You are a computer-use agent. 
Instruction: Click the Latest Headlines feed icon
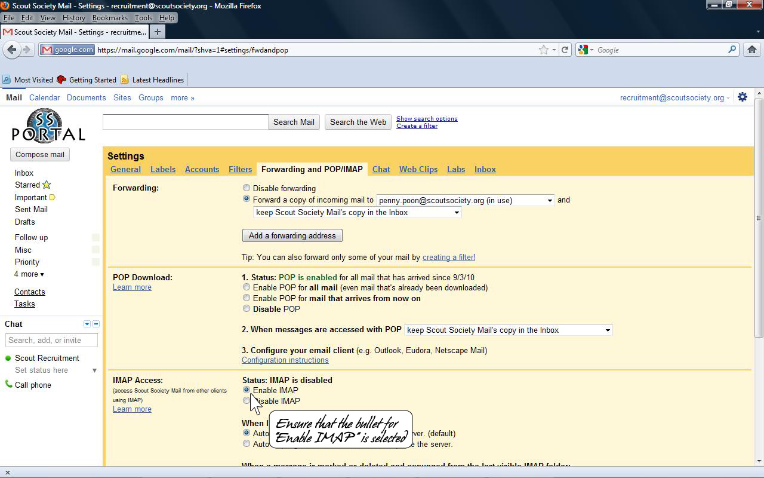(125, 79)
